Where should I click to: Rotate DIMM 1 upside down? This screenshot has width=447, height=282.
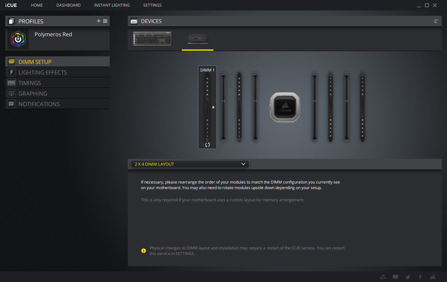pyautogui.click(x=207, y=145)
